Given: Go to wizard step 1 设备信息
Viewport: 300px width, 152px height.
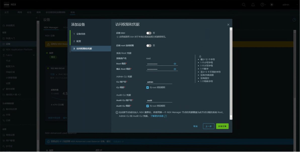Looking at the screenshot, I should pos(90,34).
